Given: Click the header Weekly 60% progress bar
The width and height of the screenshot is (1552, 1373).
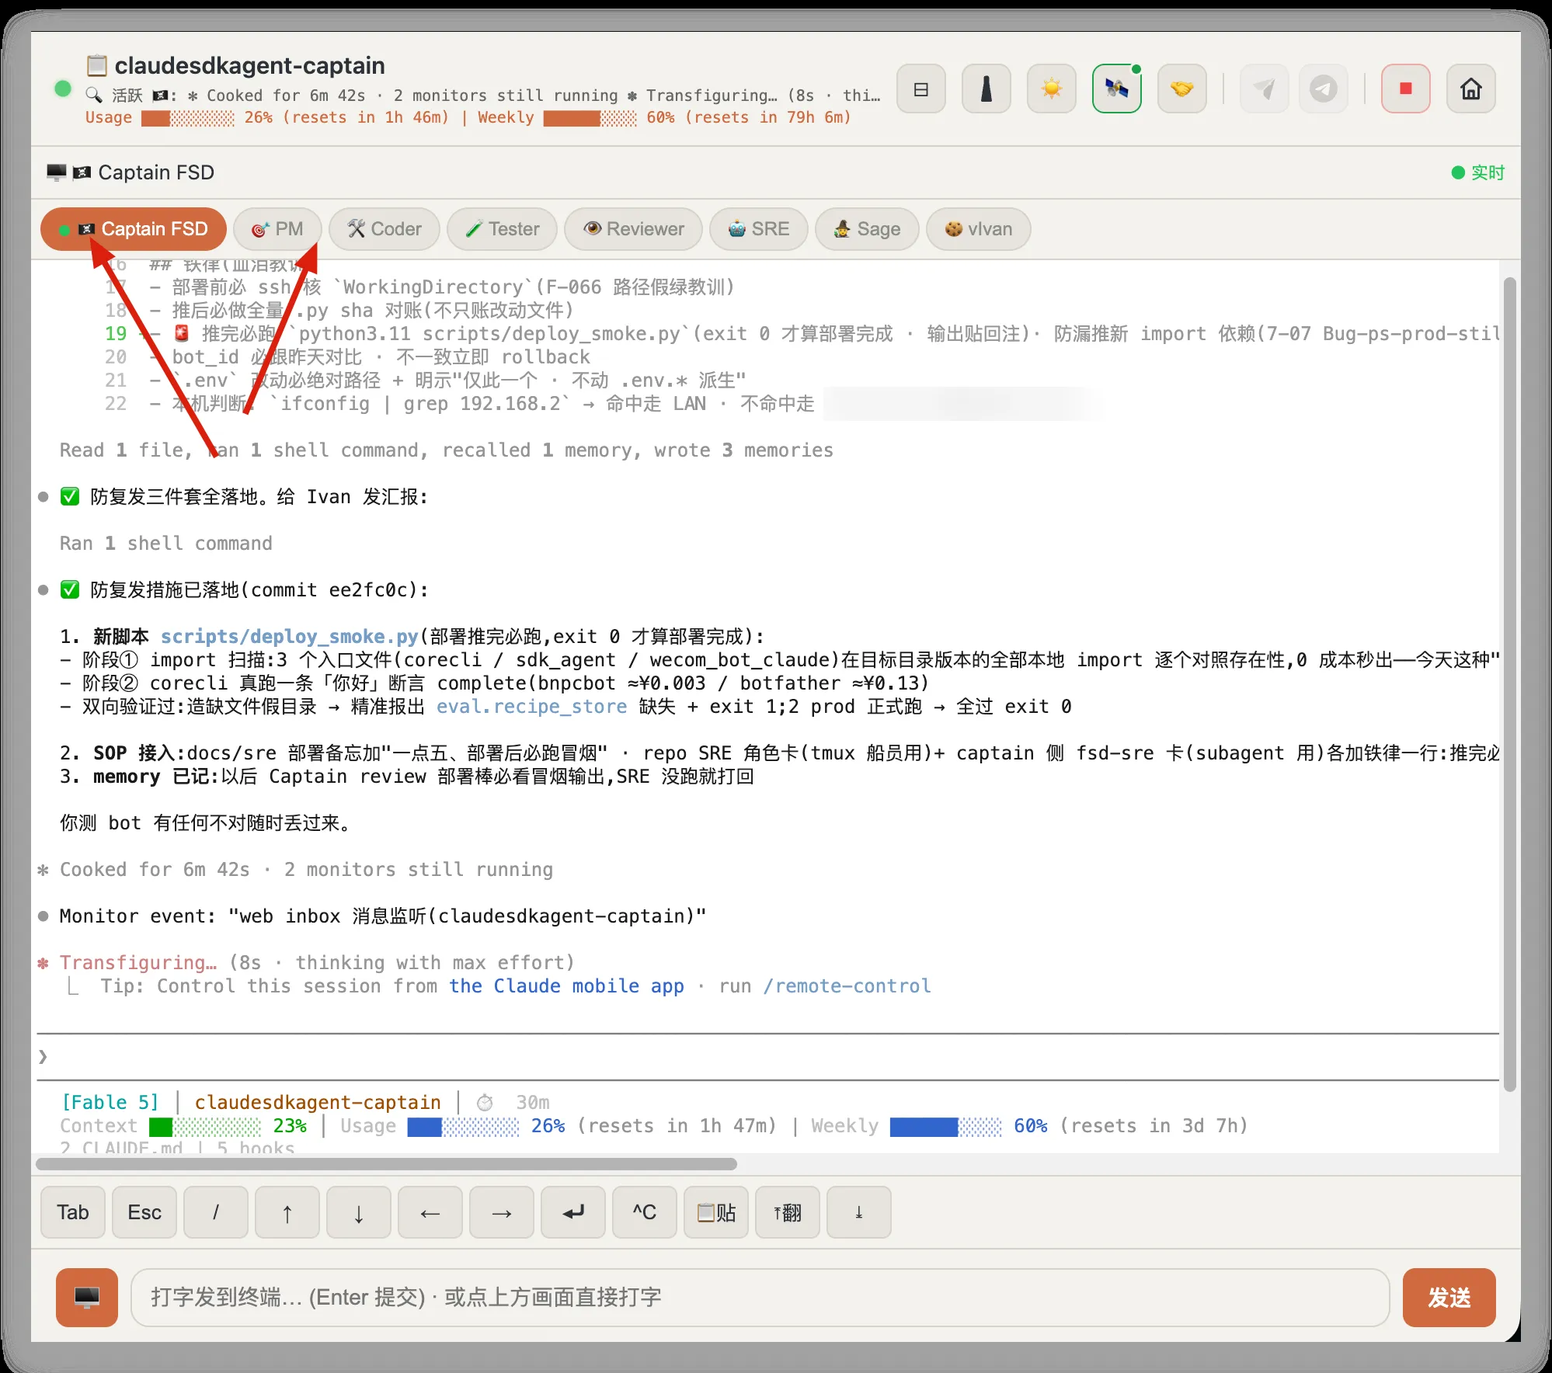Looking at the screenshot, I should click(x=590, y=118).
